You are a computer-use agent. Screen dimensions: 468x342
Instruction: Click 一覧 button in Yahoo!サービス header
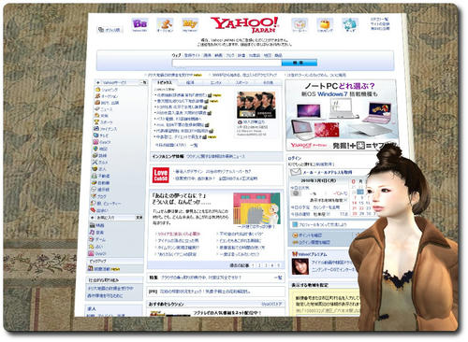click(143, 82)
